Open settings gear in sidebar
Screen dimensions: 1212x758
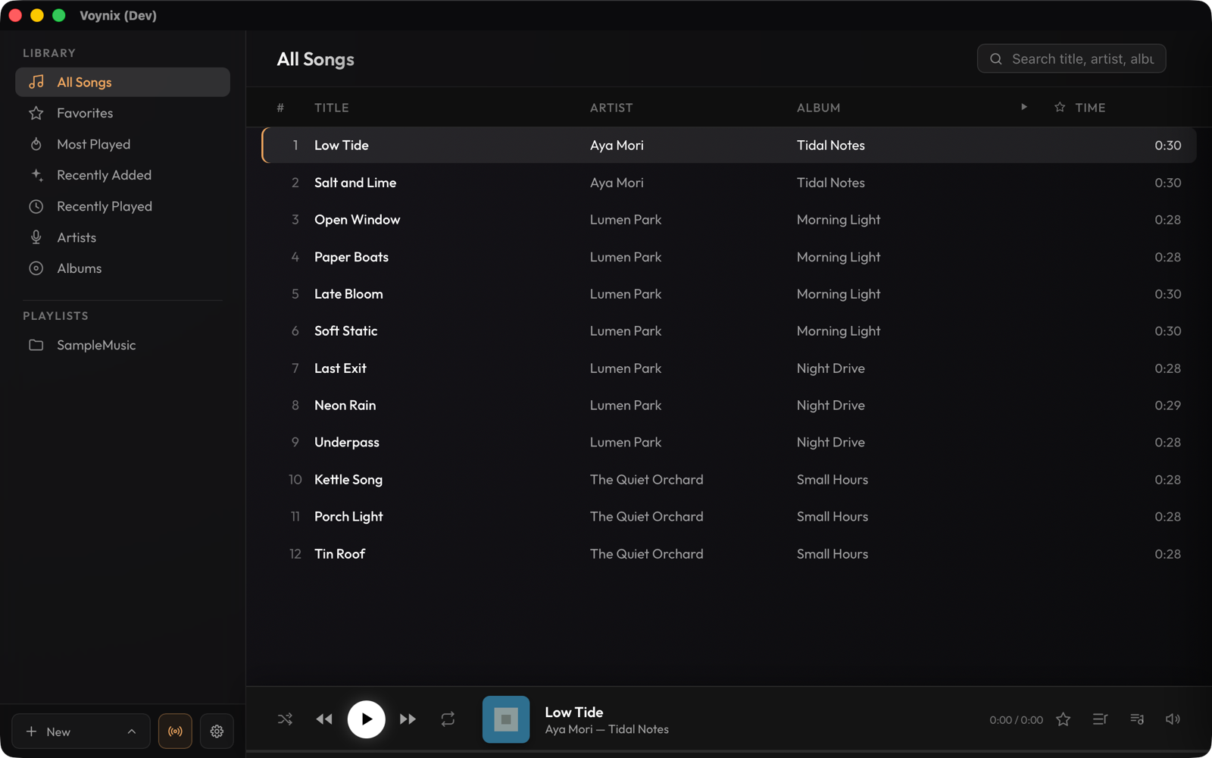point(217,731)
